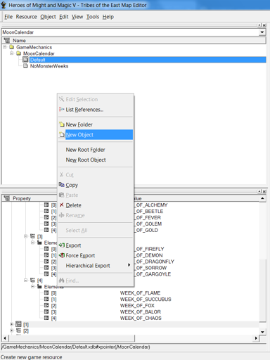Click the [4] icon beside WEEK_OF_CHAOS

pyautogui.click(x=46, y=318)
